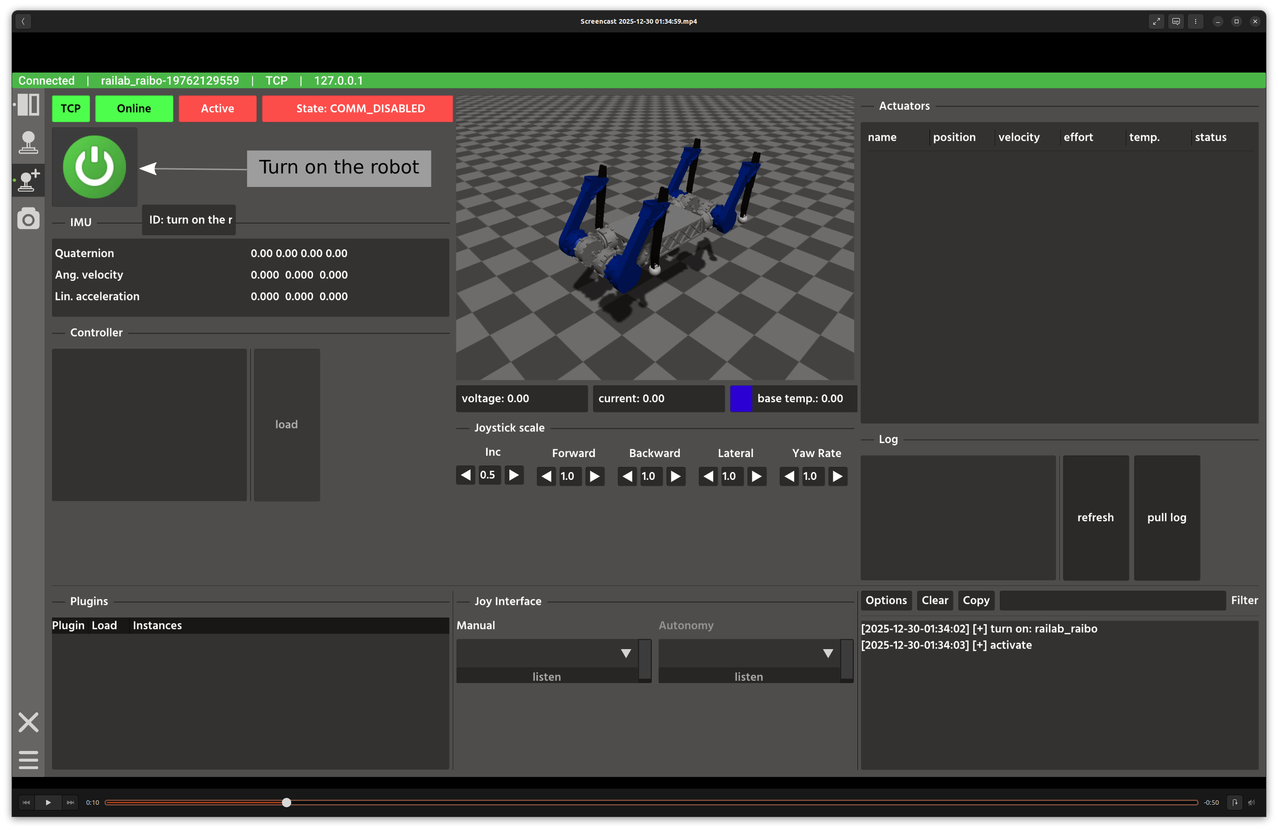Screen dimensions: 1278x830
Task: Increase the Forward joystick scale
Action: [595, 477]
